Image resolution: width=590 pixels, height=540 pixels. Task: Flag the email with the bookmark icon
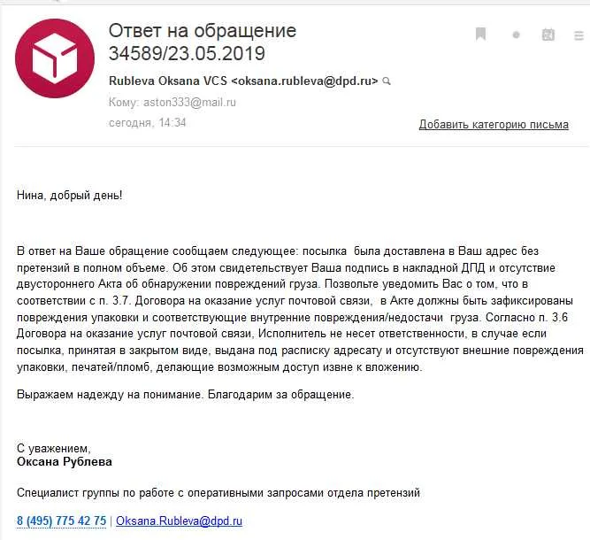[x=480, y=34]
